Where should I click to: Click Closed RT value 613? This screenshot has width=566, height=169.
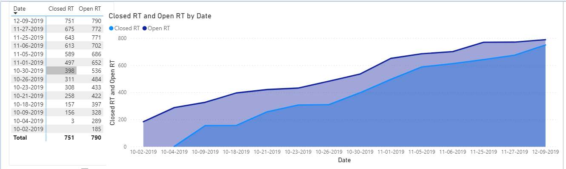point(69,46)
